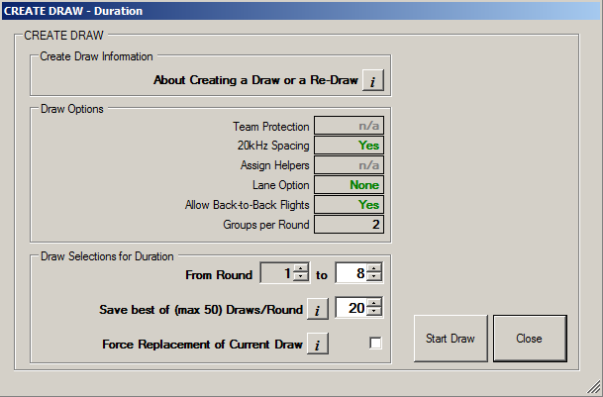Image resolution: width=603 pixels, height=397 pixels.
Task: Increase the From Round value with up arrow
Action: [x=301, y=268]
